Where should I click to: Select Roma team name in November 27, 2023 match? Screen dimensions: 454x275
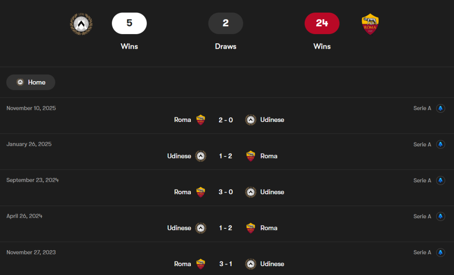pyautogui.click(x=182, y=264)
